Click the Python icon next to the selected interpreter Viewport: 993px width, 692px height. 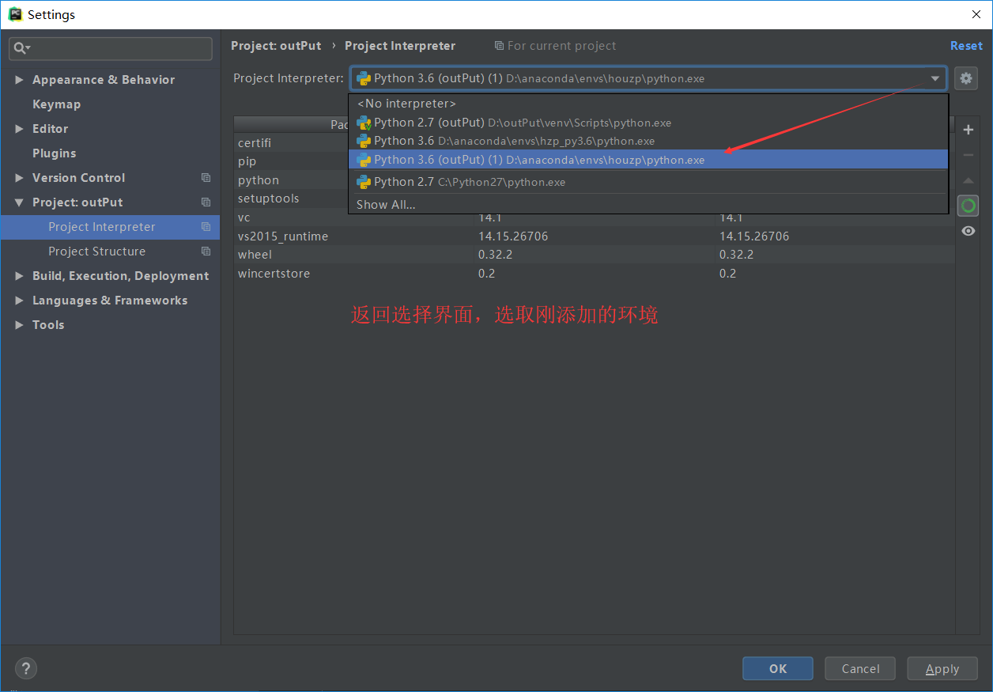click(364, 78)
